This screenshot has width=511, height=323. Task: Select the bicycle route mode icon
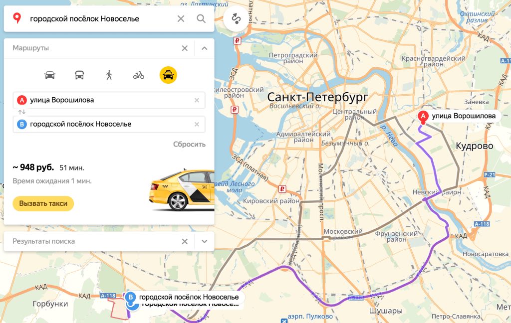(x=139, y=75)
